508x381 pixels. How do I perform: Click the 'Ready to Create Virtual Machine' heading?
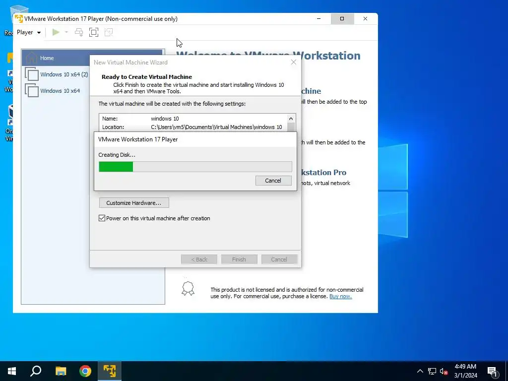(147, 77)
